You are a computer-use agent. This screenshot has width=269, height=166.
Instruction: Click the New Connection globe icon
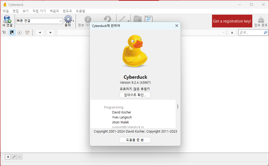point(7,19)
